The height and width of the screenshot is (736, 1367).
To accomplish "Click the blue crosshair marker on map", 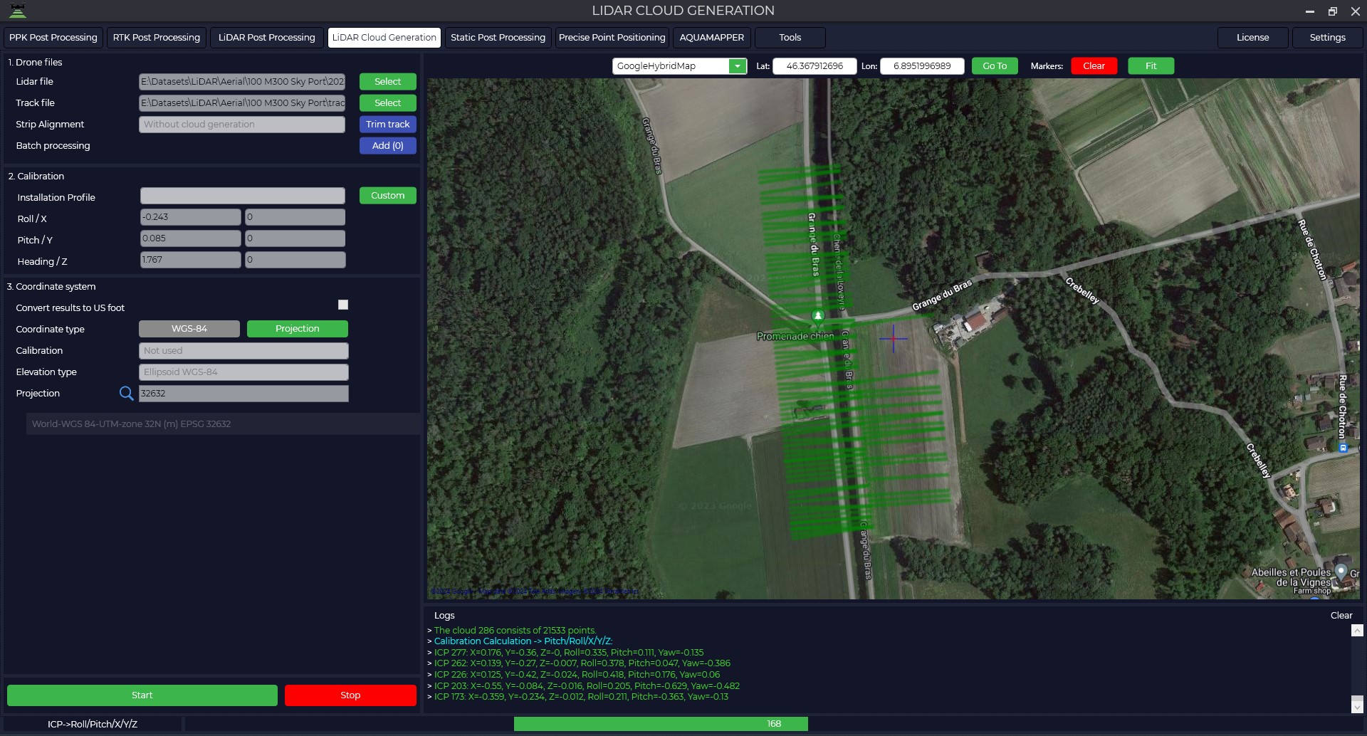I will (894, 339).
